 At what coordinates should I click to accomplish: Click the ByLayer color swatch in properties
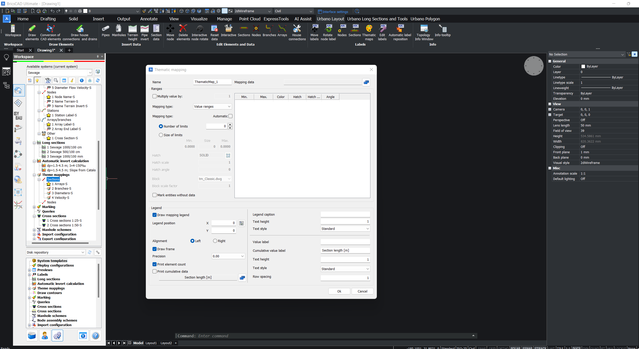583,66
